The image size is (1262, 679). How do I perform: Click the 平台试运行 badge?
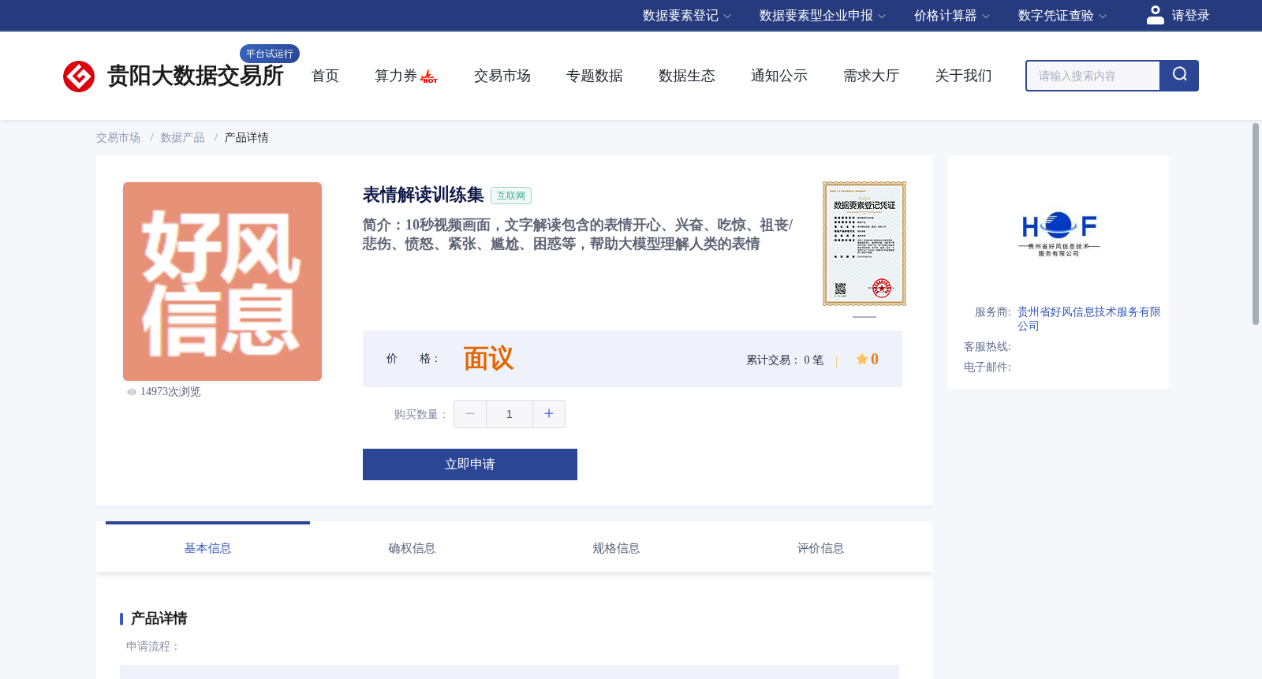pyautogui.click(x=270, y=54)
